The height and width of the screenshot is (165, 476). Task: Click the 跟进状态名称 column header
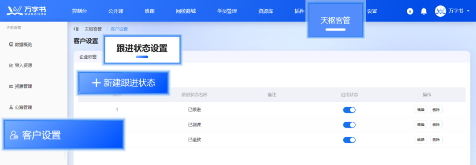pyautogui.click(x=194, y=94)
